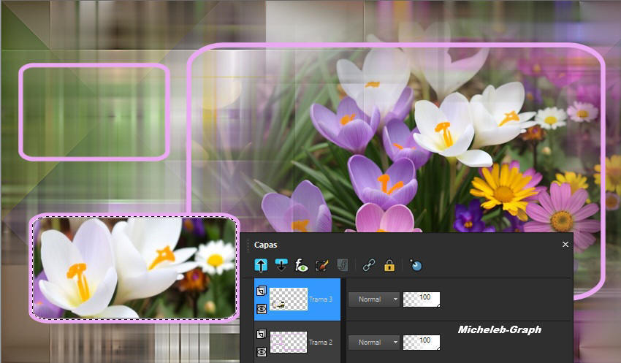Click the move layer down icon
Image resolution: width=621 pixels, height=363 pixels.
pyautogui.click(x=281, y=266)
